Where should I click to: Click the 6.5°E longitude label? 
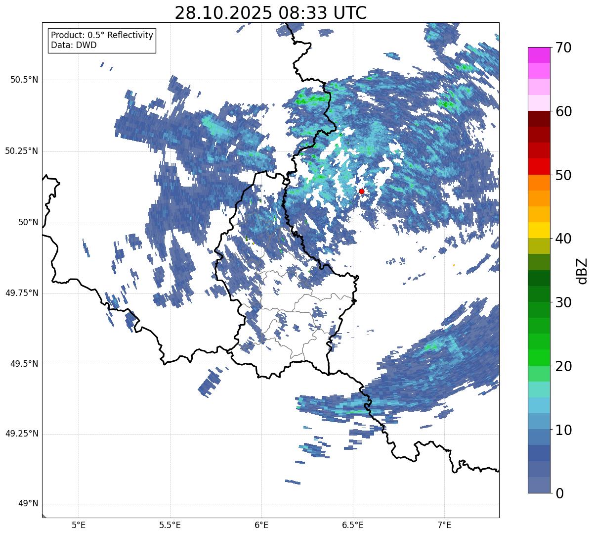pos(353,525)
